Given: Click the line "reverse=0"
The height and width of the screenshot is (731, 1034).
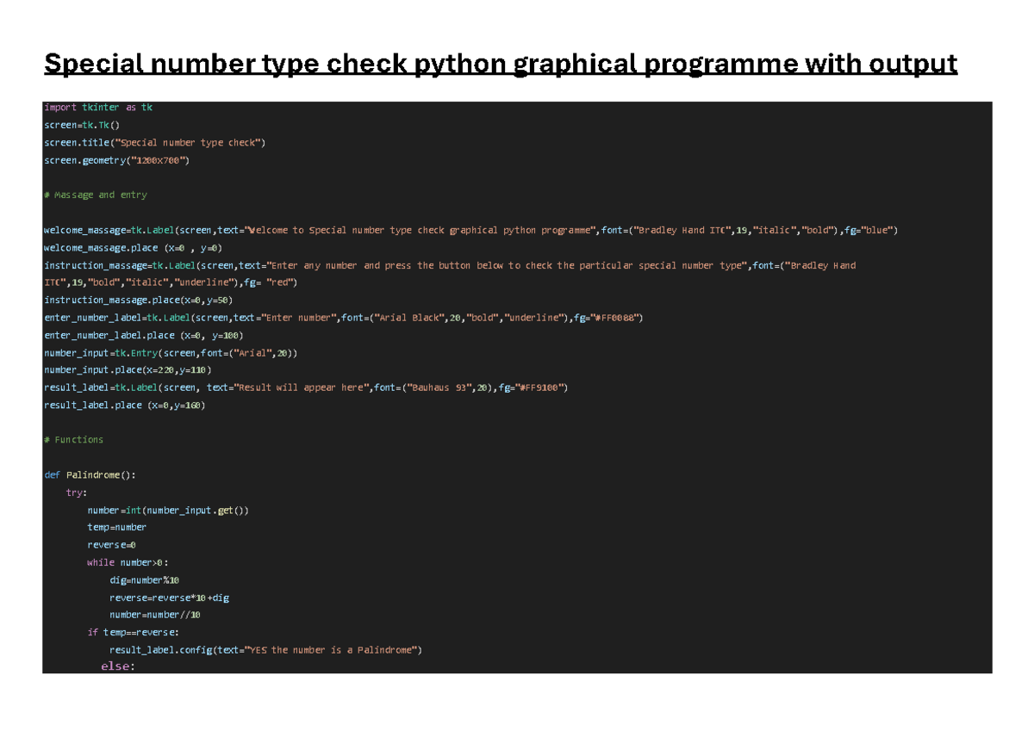Looking at the screenshot, I should coord(112,545).
